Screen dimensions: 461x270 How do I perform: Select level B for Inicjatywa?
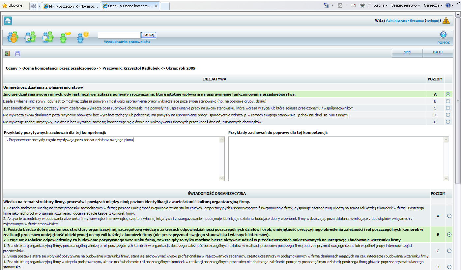click(x=448, y=101)
